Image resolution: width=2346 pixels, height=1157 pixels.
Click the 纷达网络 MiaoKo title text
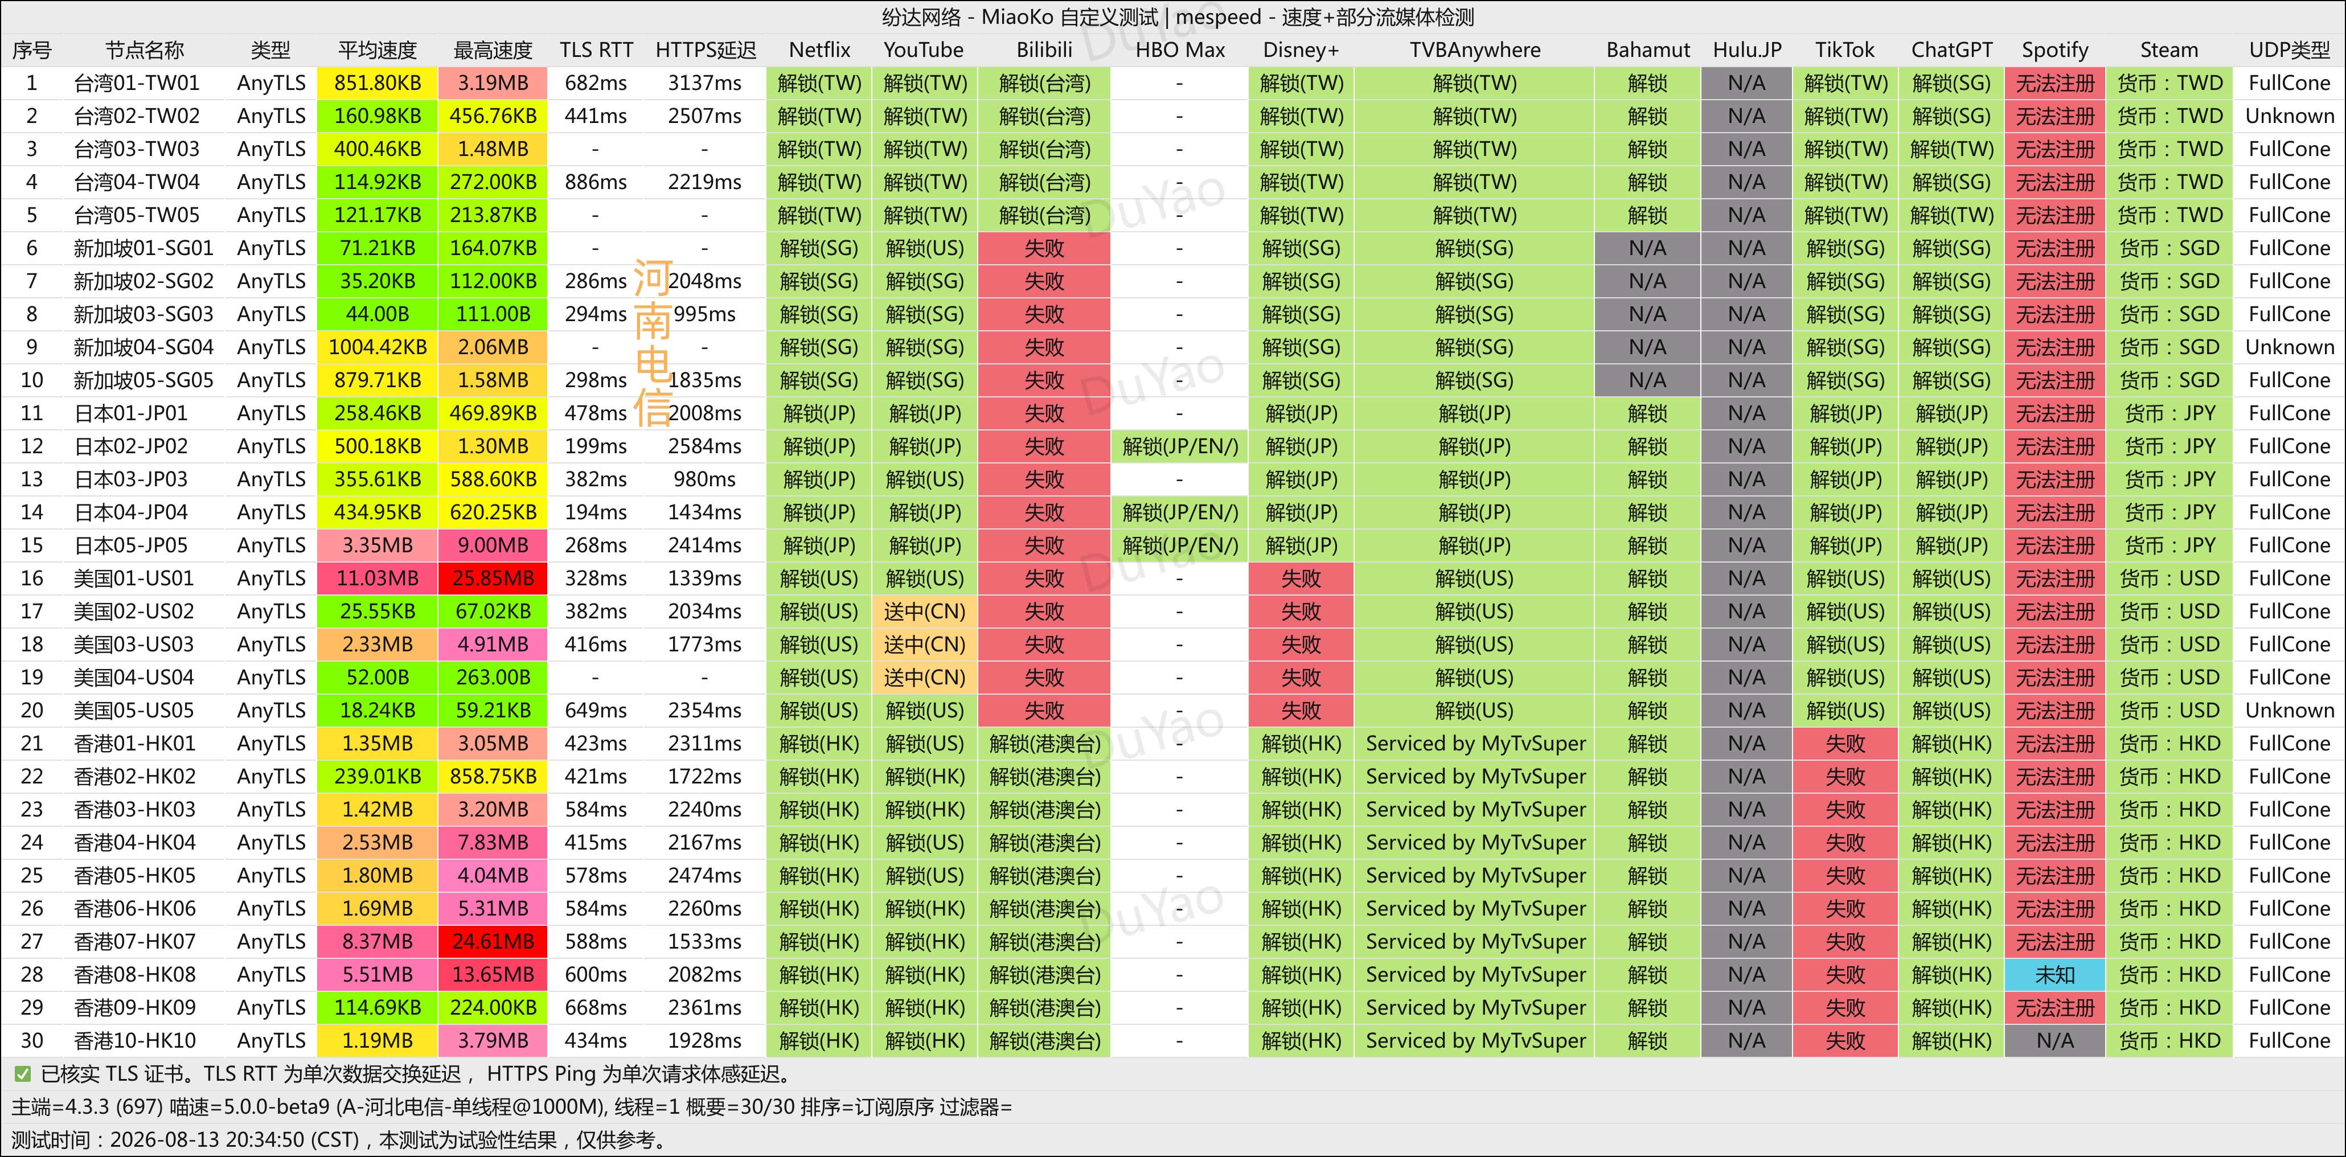pos(1178,17)
